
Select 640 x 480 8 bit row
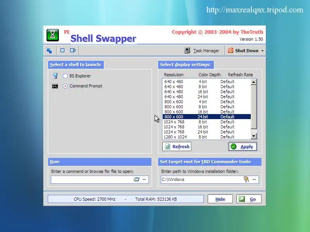pyautogui.click(x=207, y=87)
